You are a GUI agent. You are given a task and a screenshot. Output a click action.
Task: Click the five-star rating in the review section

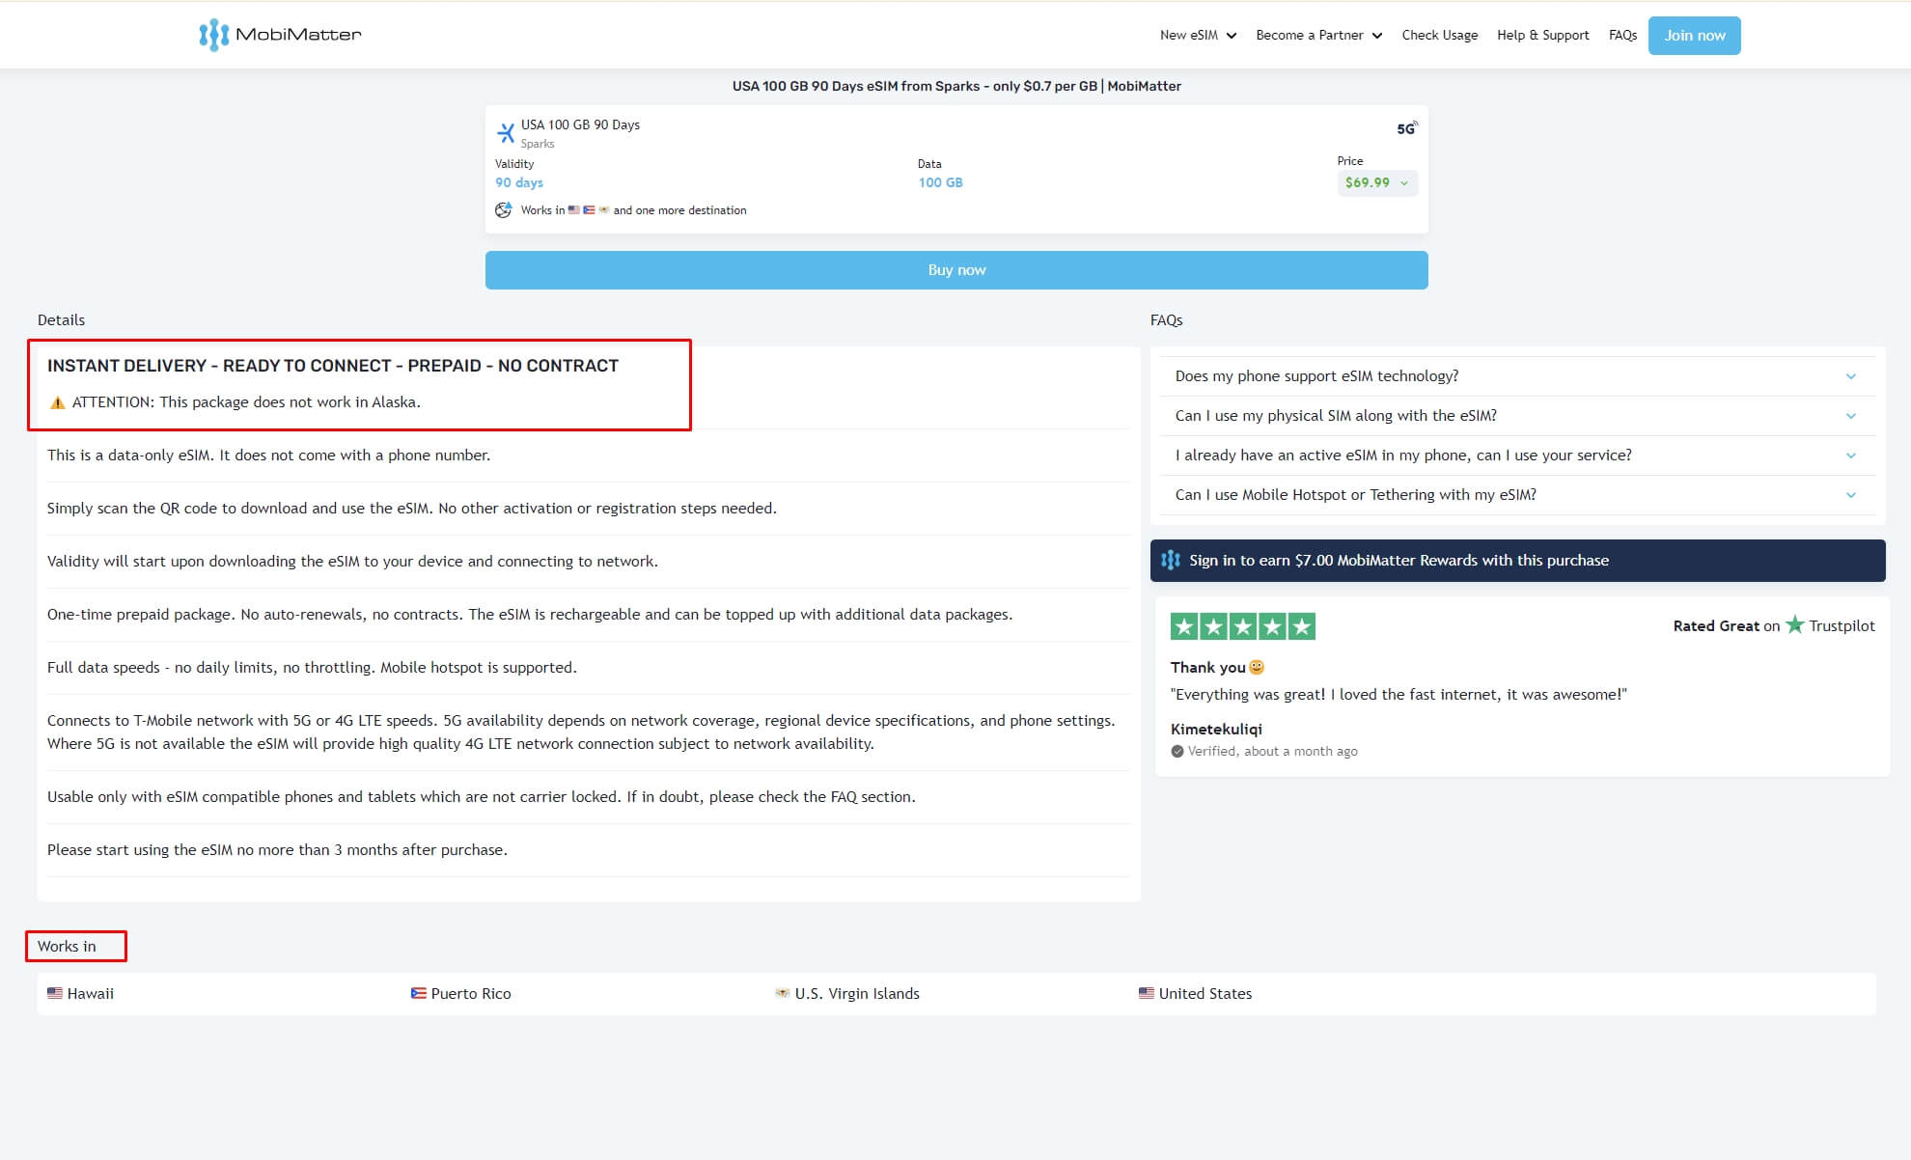tap(1242, 625)
